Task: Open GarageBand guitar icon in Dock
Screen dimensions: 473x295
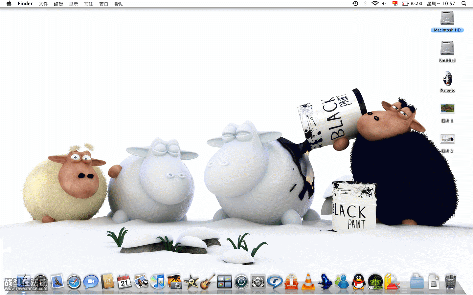Action: coord(208,282)
